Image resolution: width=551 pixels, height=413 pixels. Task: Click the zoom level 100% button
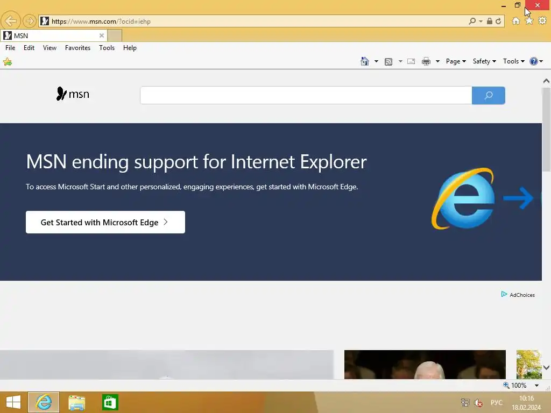pos(515,385)
